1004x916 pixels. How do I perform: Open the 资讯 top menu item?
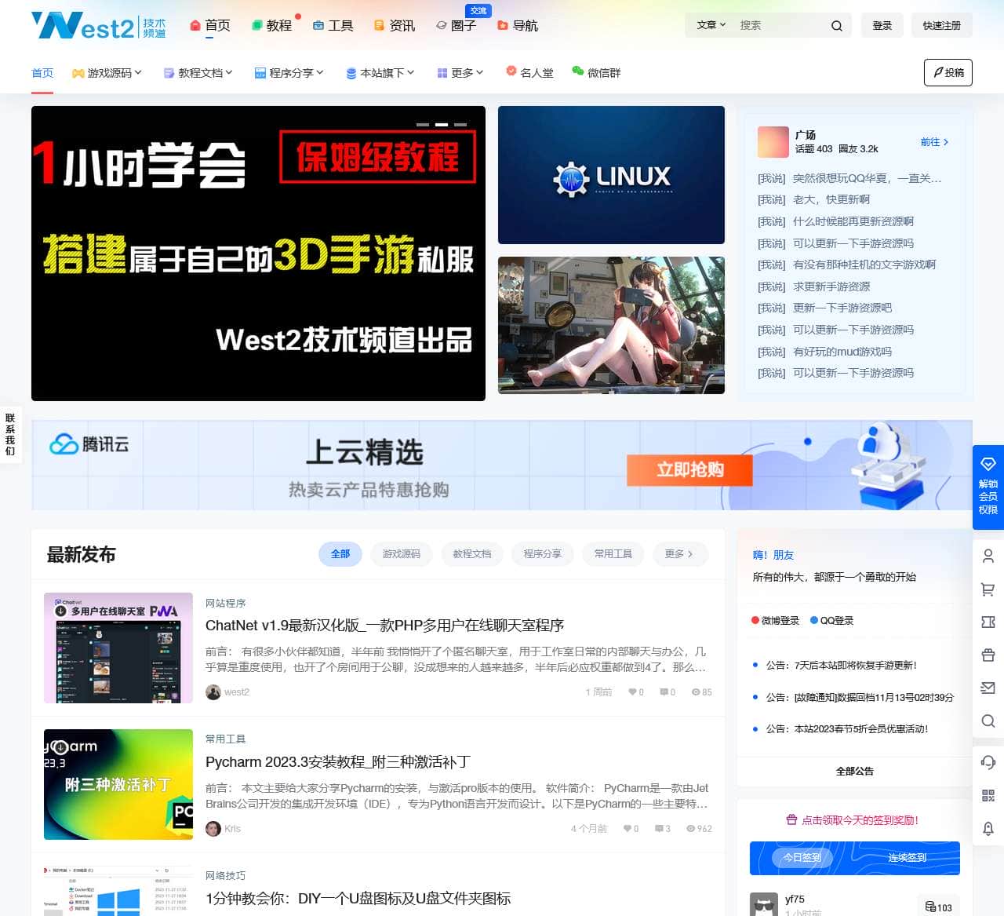(x=395, y=26)
